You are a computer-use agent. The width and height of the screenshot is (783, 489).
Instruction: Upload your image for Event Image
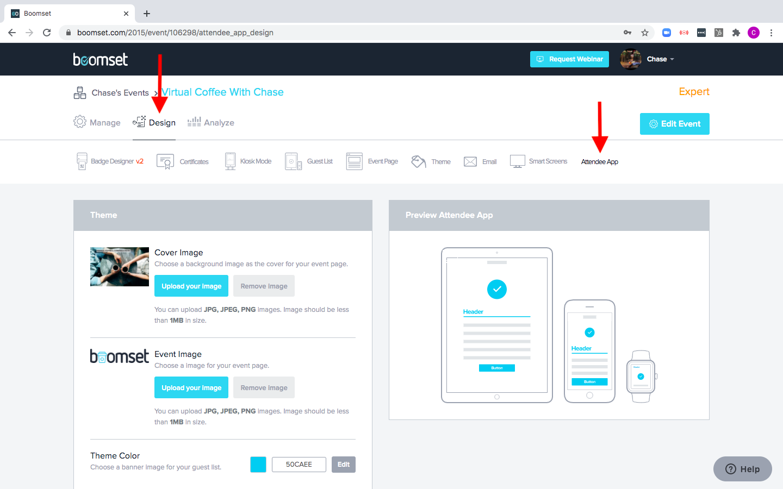191,388
